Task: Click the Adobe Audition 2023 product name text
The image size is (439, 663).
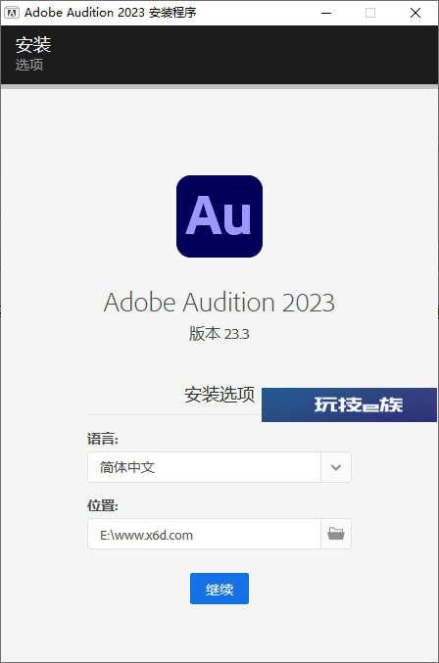Action: pyautogui.click(x=219, y=303)
